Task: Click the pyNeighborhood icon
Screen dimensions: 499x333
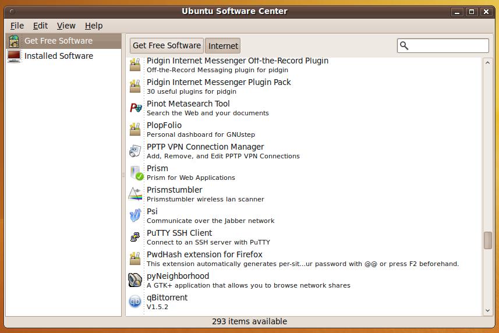Action: (135, 280)
